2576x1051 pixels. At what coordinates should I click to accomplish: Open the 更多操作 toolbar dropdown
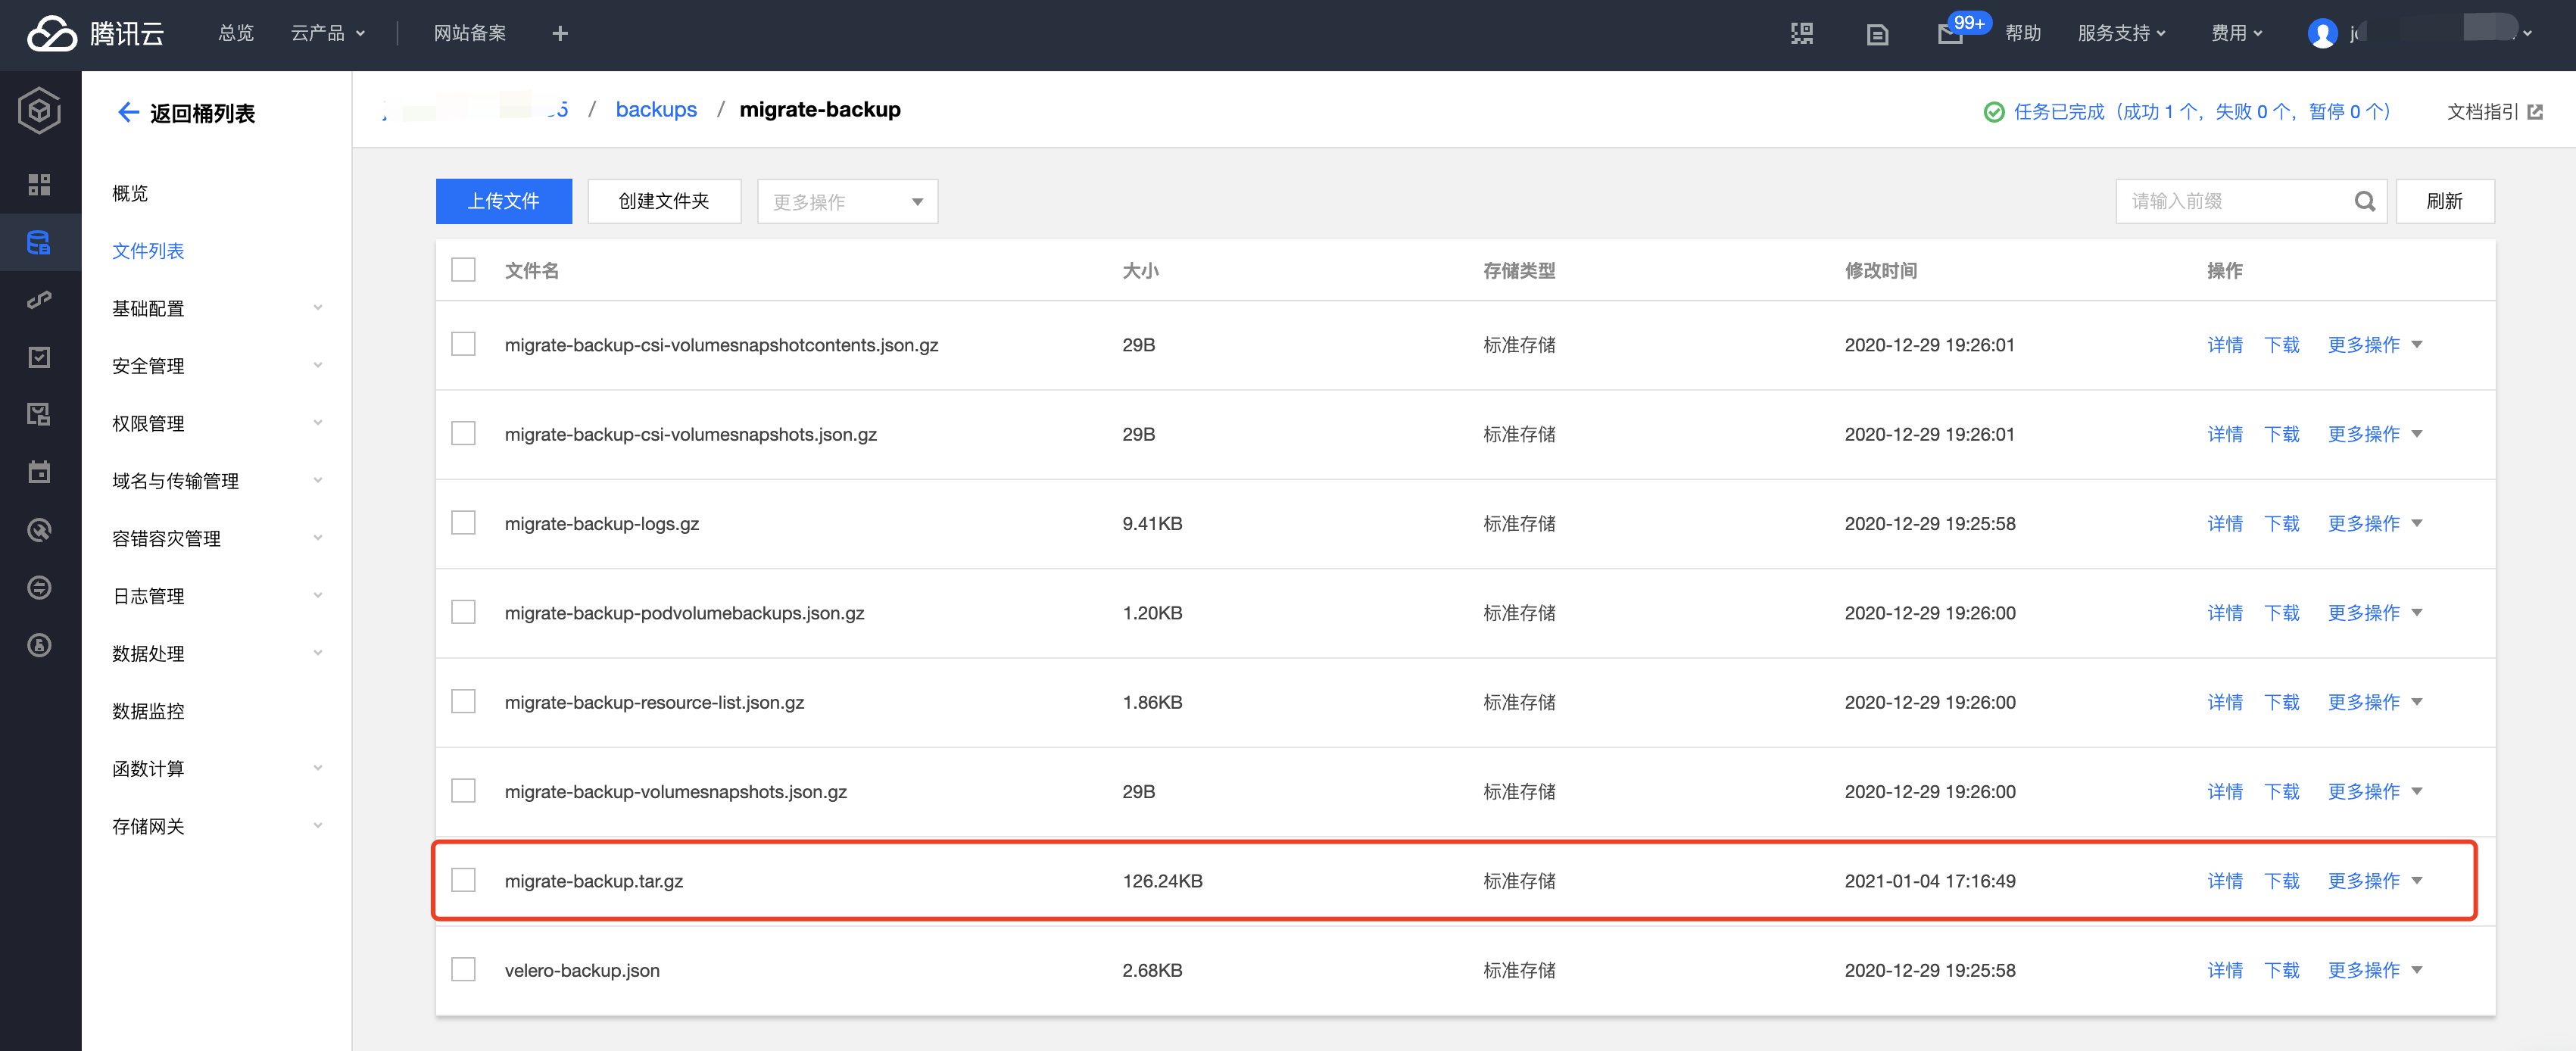pos(847,202)
